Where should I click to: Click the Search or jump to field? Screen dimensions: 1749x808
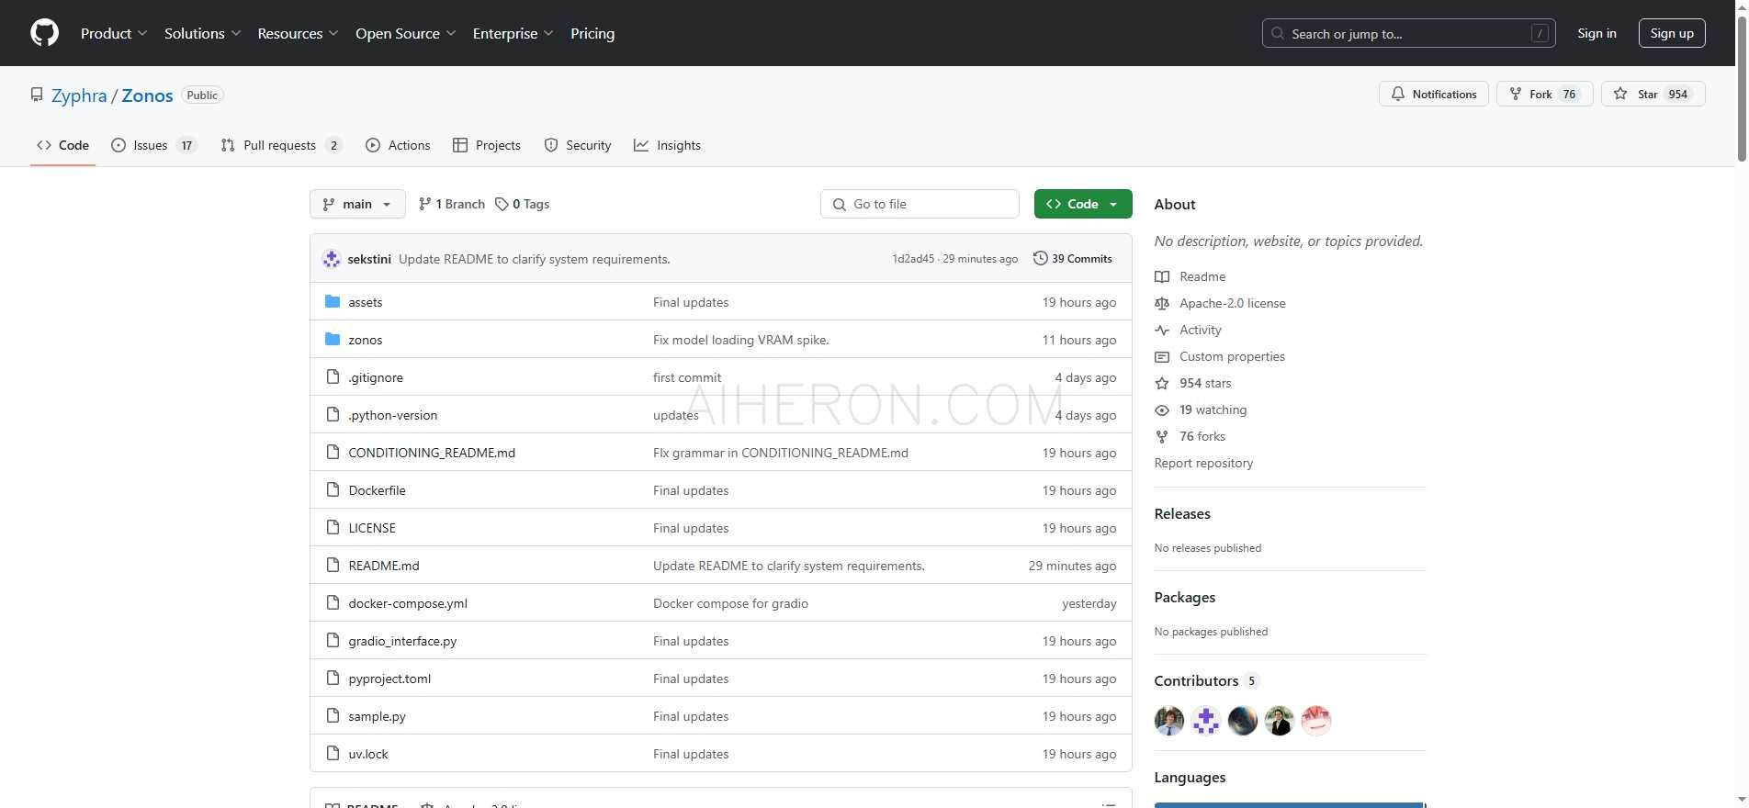point(1408,33)
